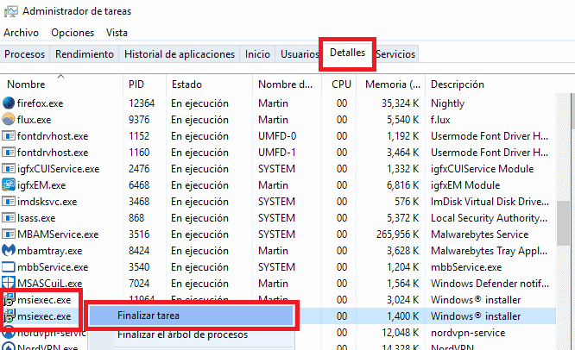575x350 pixels.
Task: Click the Local Security Authority description
Action: [x=490, y=218]
